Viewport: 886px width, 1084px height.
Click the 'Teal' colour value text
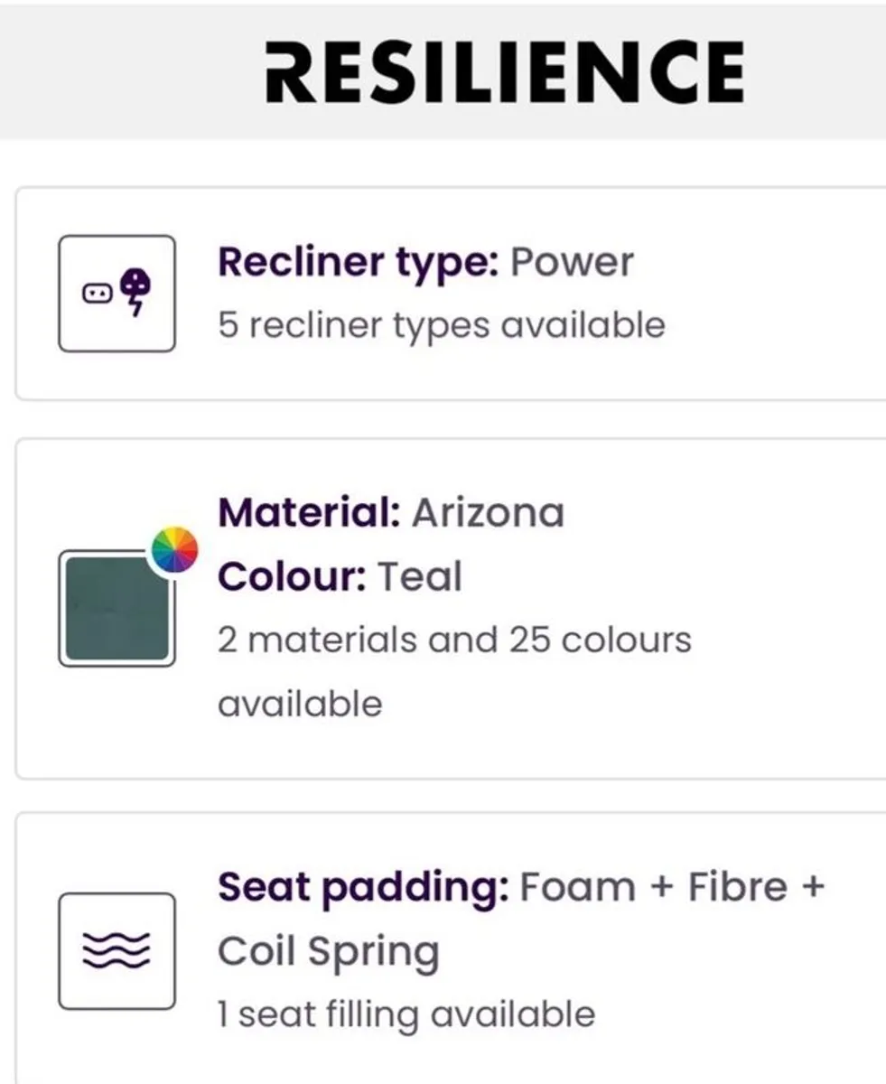419,576
